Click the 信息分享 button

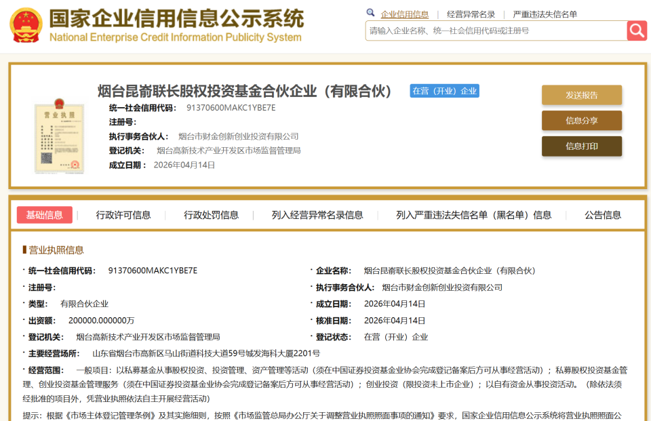582,121
